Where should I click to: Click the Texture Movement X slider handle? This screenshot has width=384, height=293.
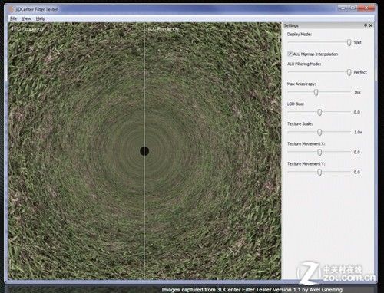click(319, 152)
